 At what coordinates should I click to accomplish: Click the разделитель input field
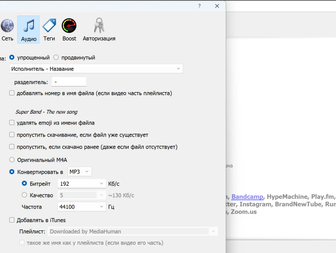pyautogui.click(x=69, y=82)
